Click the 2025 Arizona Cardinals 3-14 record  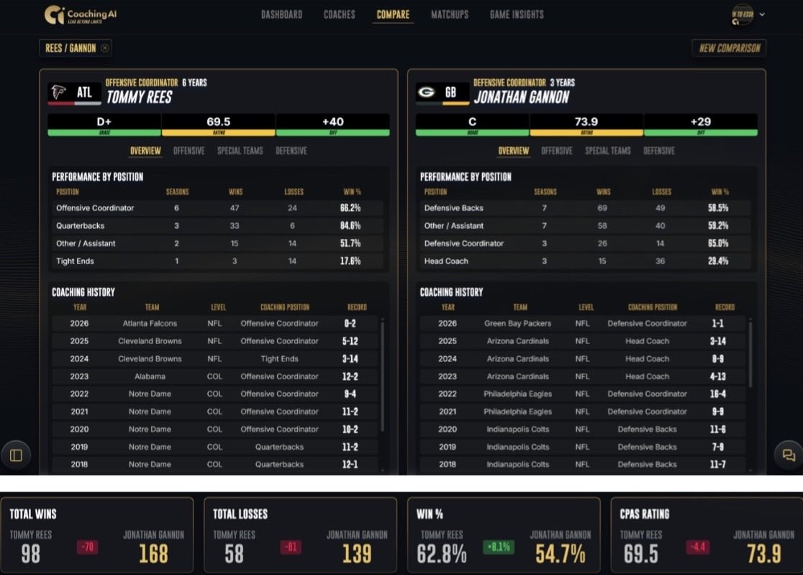point(717,341)
